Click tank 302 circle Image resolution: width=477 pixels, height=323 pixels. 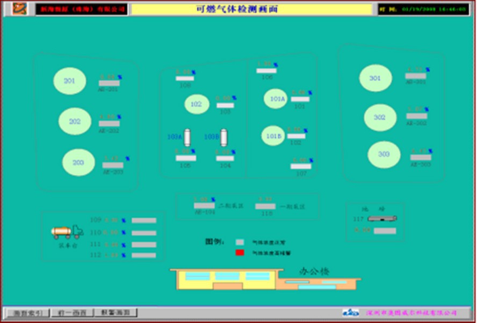(380, 118)
